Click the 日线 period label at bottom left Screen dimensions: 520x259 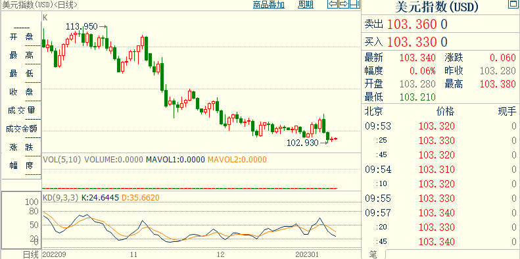(x=30, y=254)
